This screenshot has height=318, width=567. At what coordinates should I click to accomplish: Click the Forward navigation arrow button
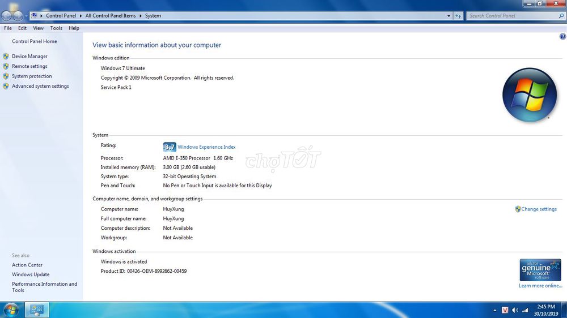(18, 16)
